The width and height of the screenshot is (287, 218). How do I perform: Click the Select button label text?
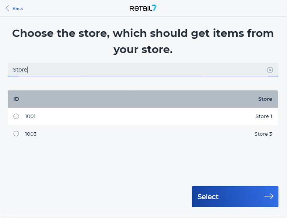pyautogui.click(x=208, y=196)
